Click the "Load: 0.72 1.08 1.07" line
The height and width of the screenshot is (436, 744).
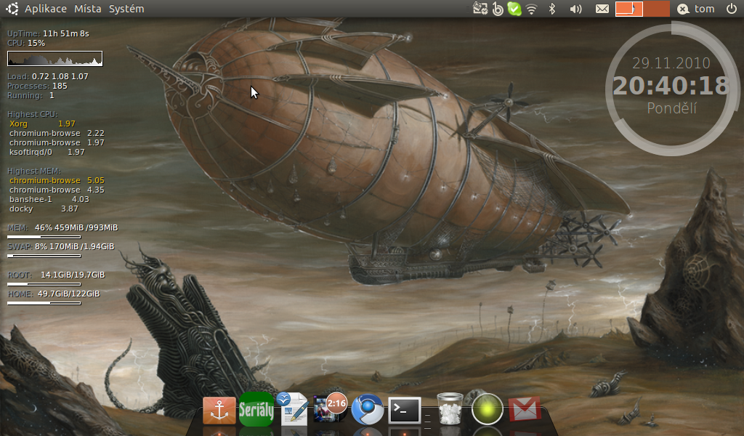48,76
